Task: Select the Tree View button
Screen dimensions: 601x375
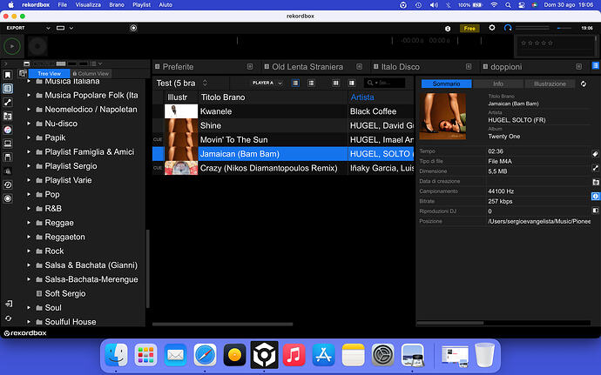Action: 49,74
